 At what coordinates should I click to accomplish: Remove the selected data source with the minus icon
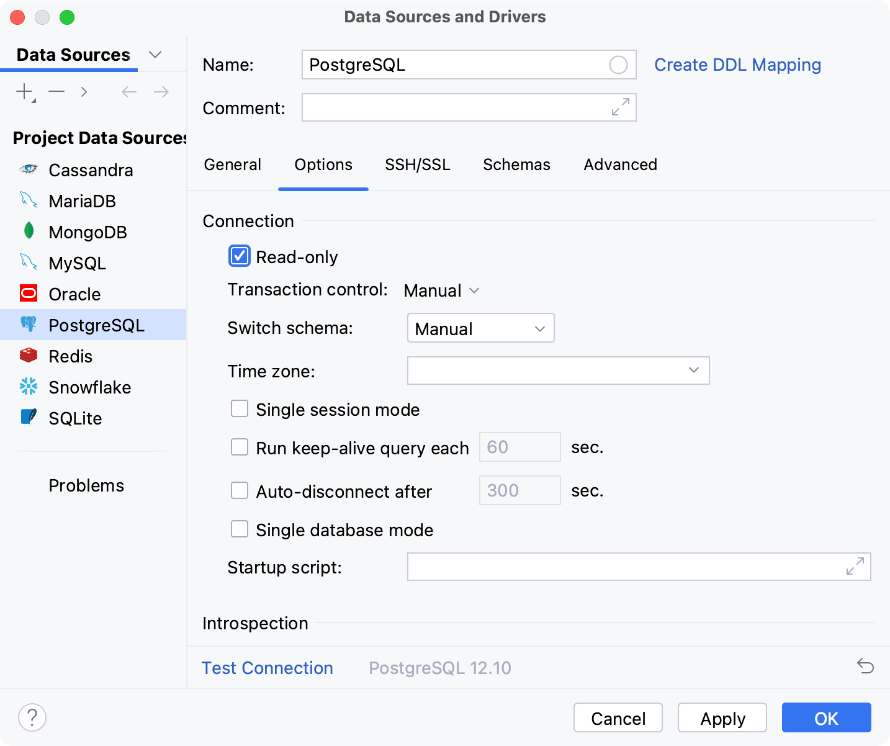(x=56, y=91)
